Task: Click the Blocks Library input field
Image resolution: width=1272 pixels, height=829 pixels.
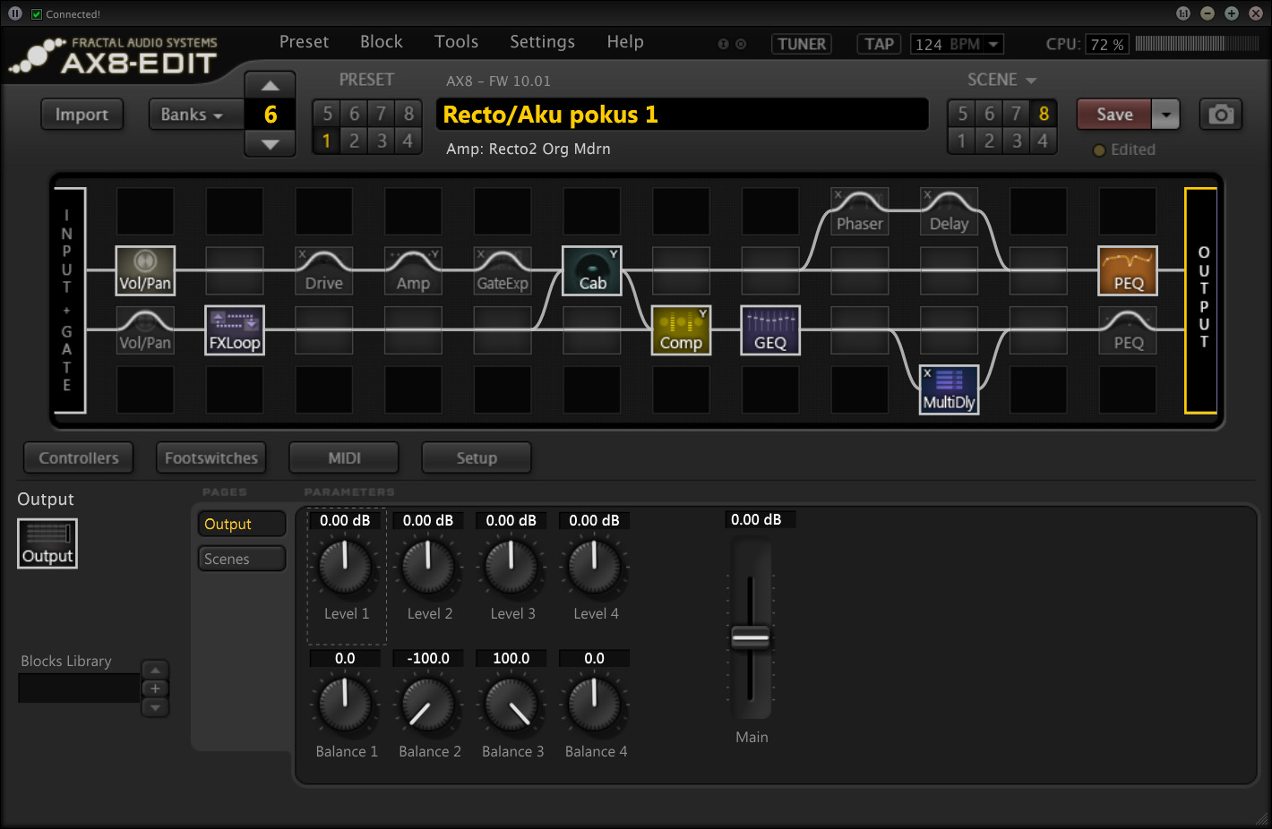Action: tap(79, 688)
